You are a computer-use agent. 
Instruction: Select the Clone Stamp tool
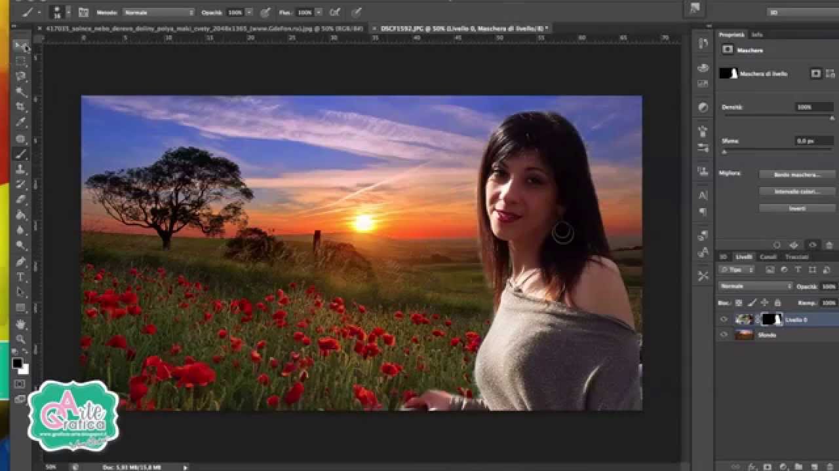click(21, 169)
